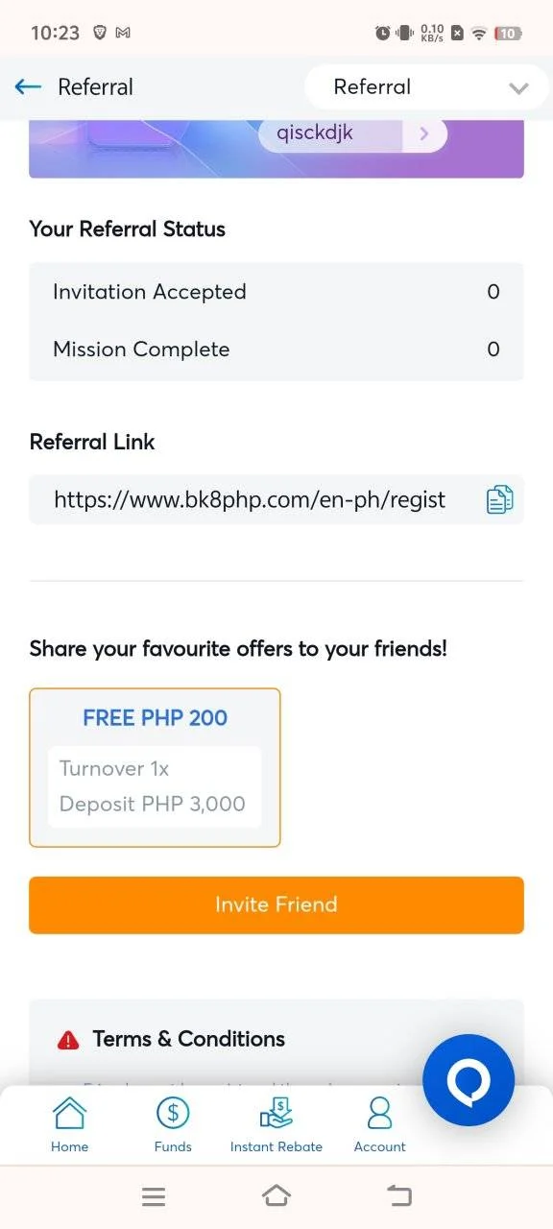553x1229 pixels.
Task: Open Android recent apps menu button
Action: tap(154, 1196)
